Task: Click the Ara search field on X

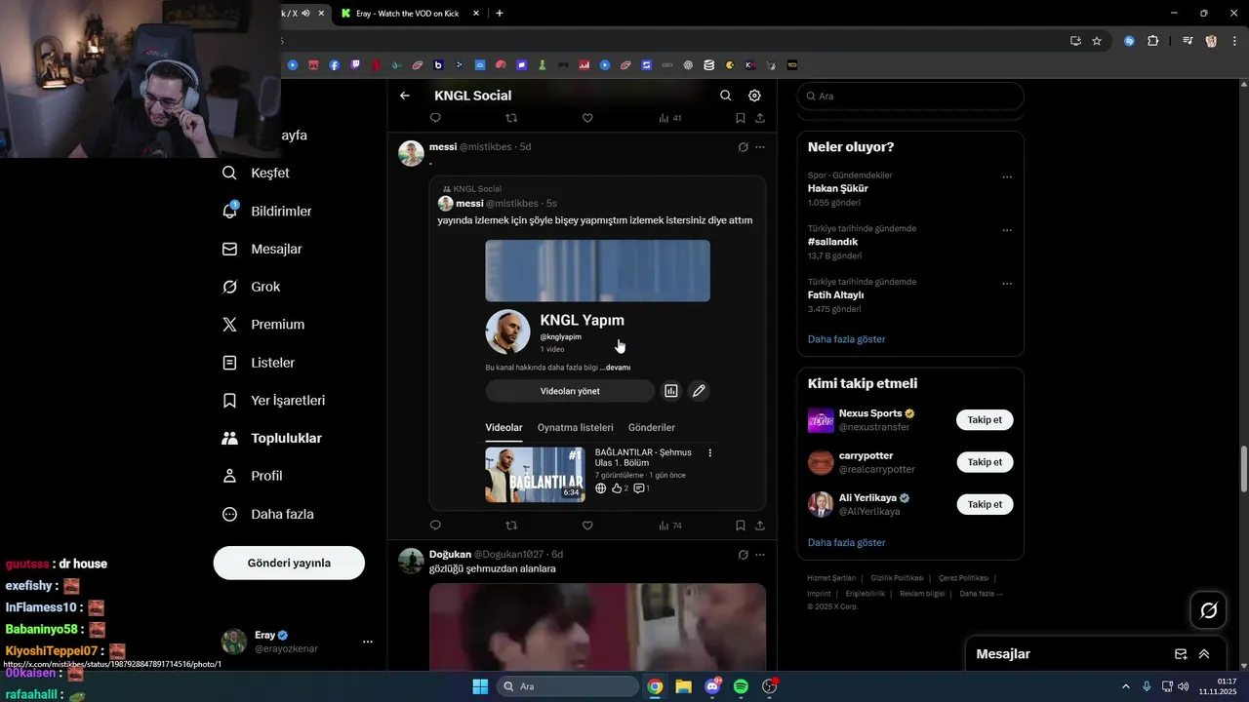Action: tap(910, 97)
